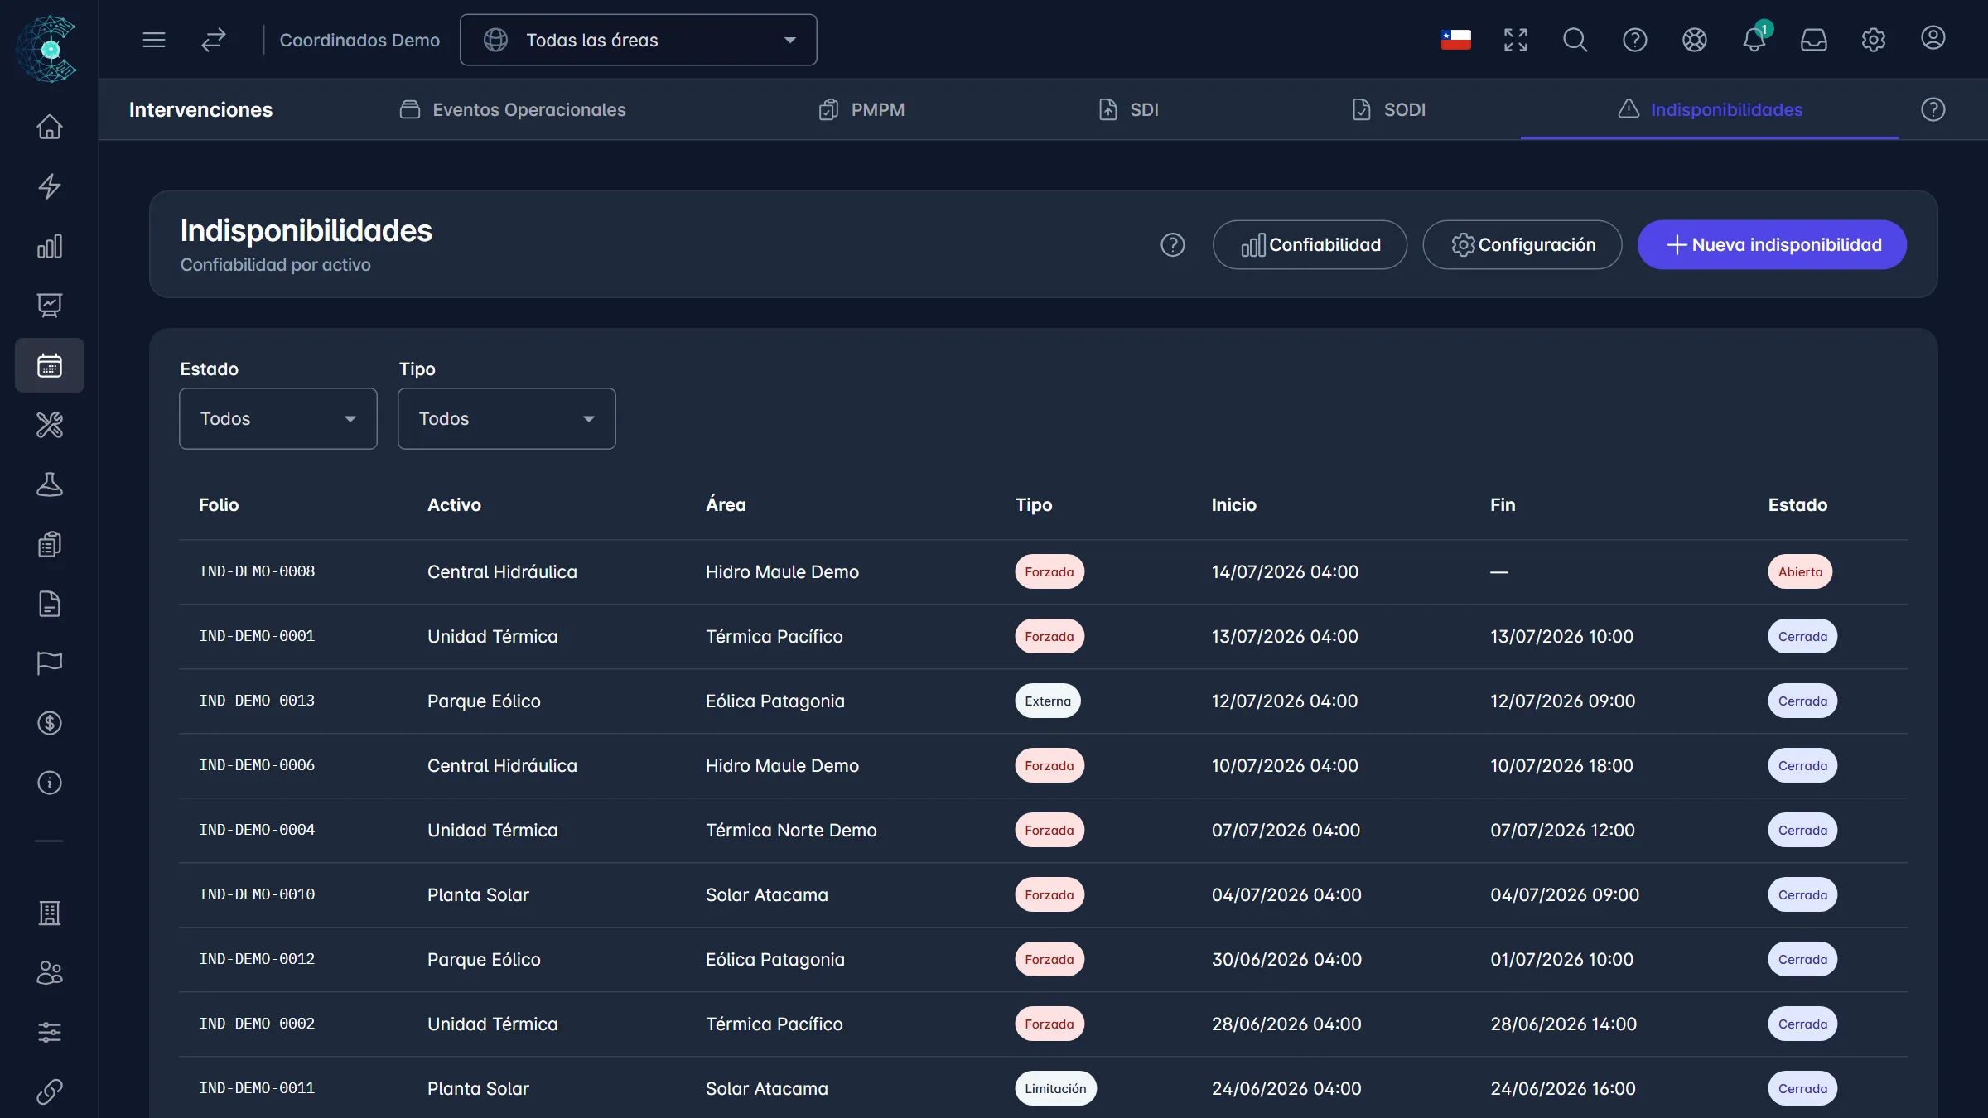The height and width of the screenshot is (1118, 1988).
Task: Click the Confiabilidad button
Action: coord(1310,245)
